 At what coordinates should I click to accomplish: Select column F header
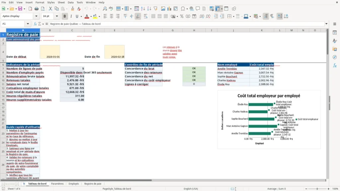pos(143,30)
